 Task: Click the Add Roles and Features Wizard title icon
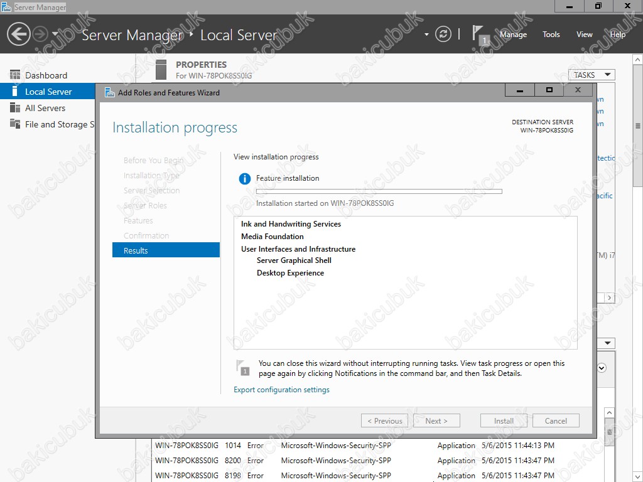[x=109, y=93]
